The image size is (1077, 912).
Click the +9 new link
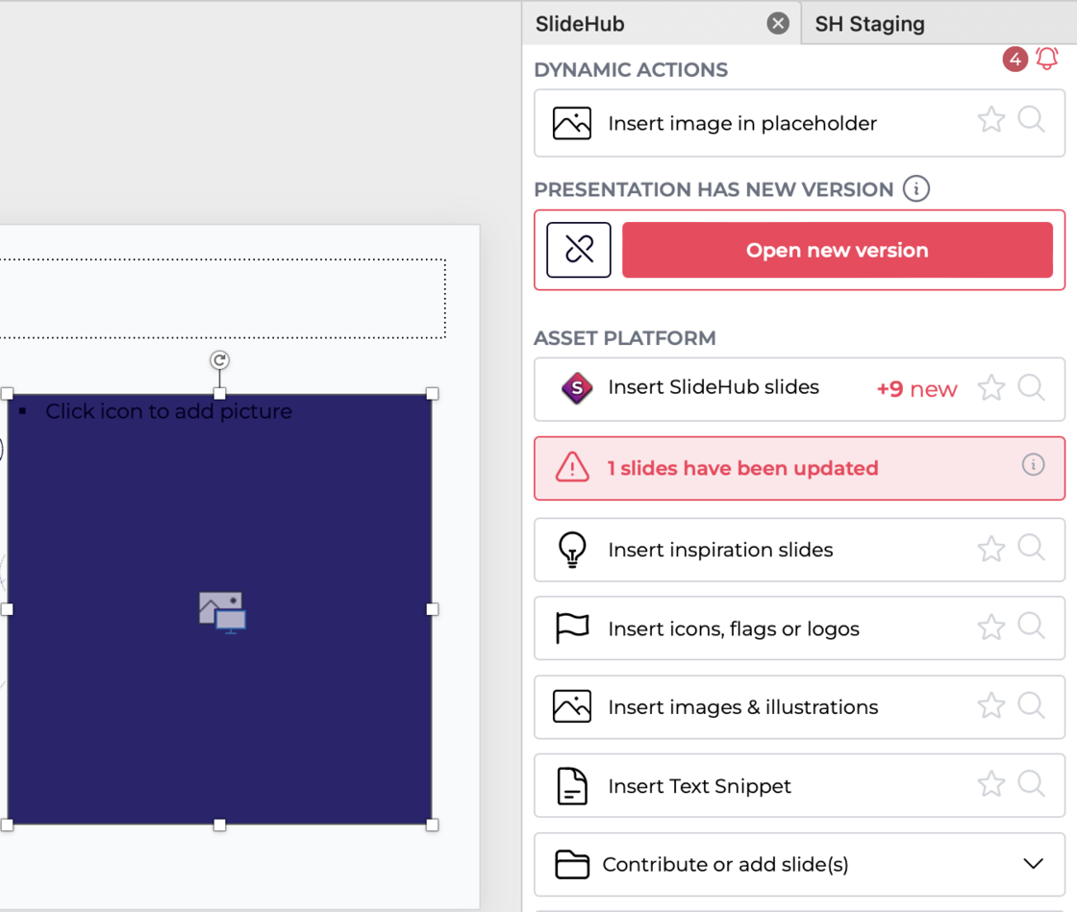click(916, 388)
